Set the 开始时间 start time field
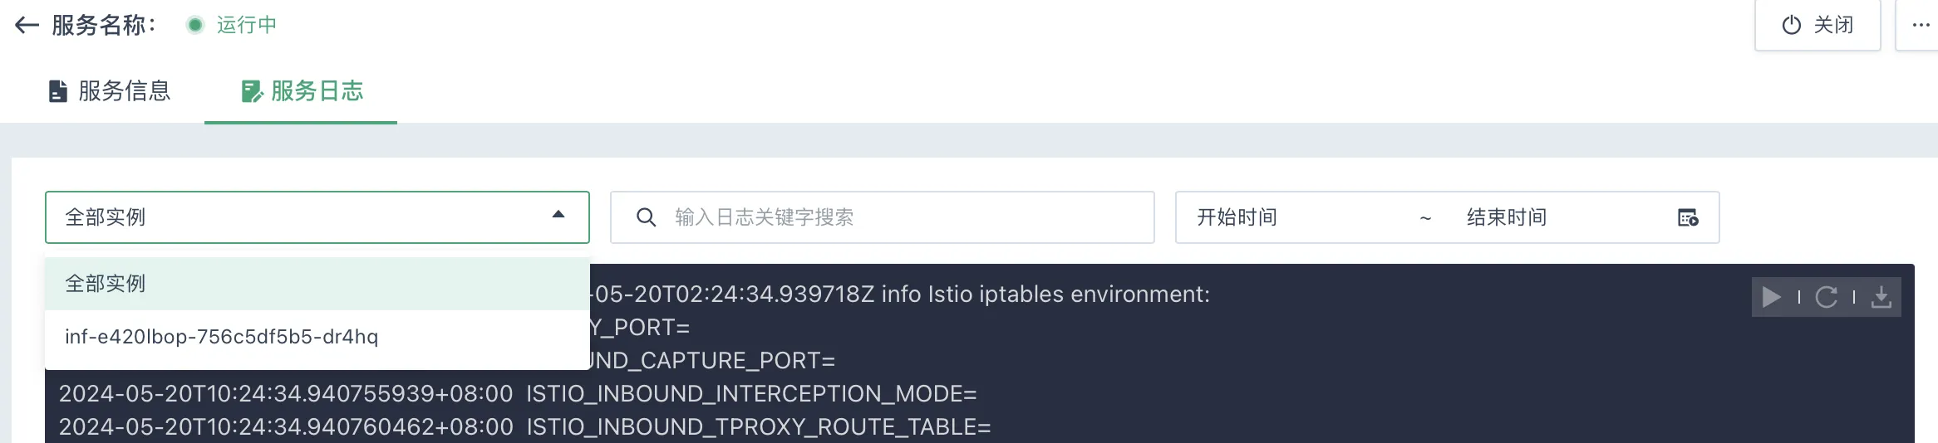 tap(1296, 217)
